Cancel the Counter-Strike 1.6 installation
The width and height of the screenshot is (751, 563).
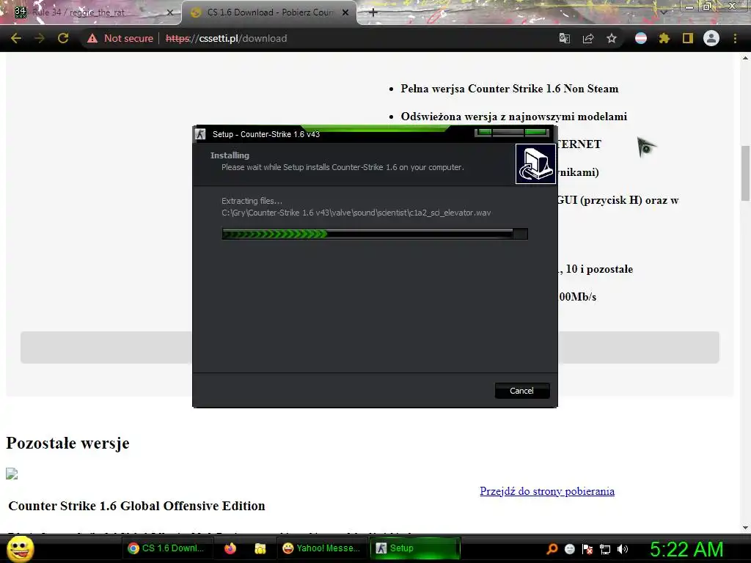pos(521,391)
